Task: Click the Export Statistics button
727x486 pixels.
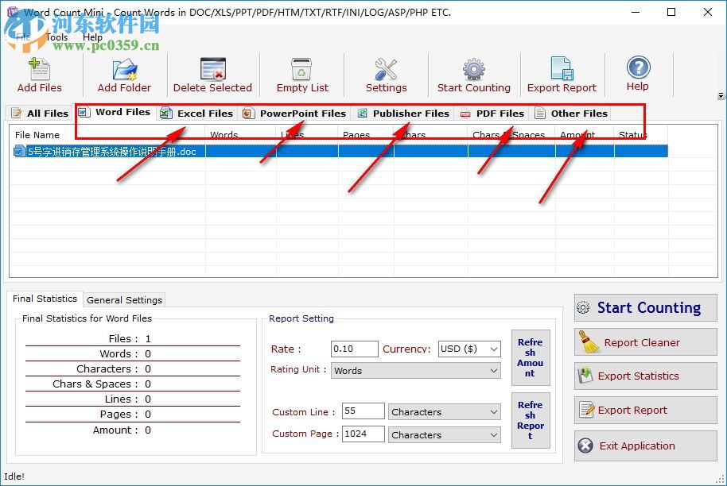Action: 645,376
